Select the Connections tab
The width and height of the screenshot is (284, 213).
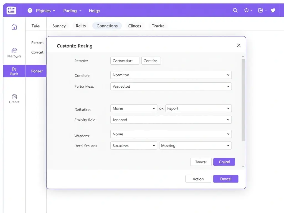pos(107,26)
